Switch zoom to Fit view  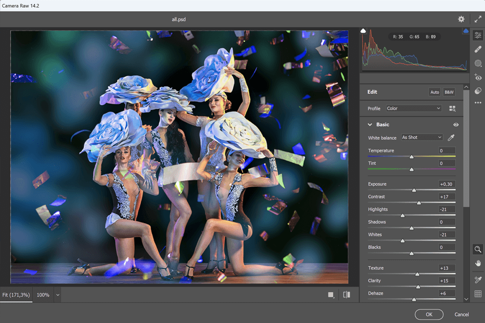[16, 295]
